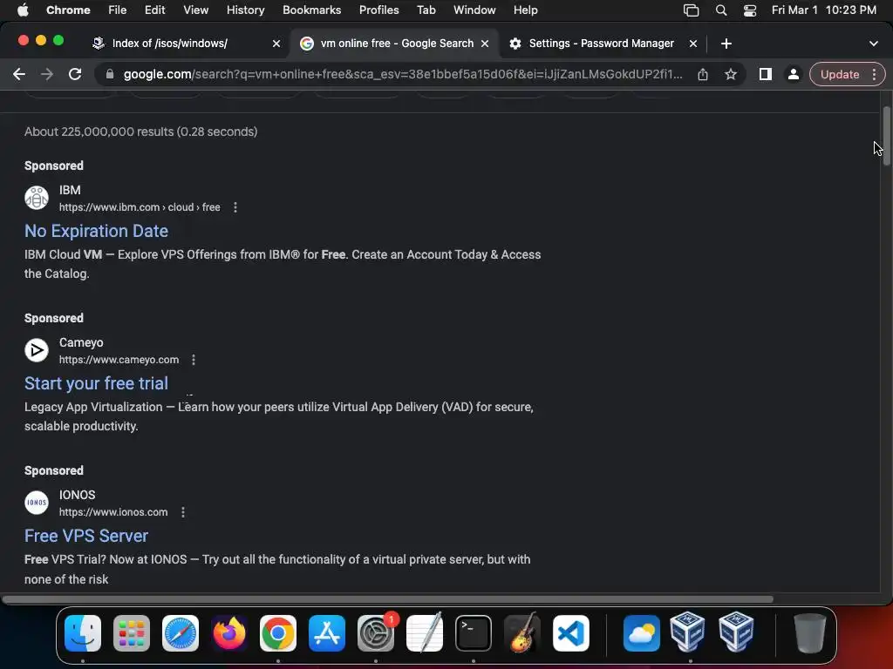The height and width of the screenshot is (669, 893).
Task: Open Visual Studio Code from the Dock
Action: point(571,633)
